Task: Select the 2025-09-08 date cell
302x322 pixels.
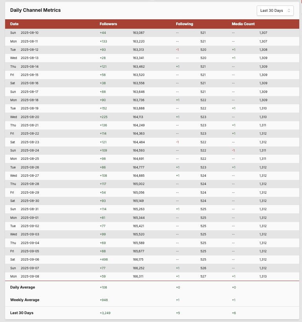Action: [x=29, y=276]
